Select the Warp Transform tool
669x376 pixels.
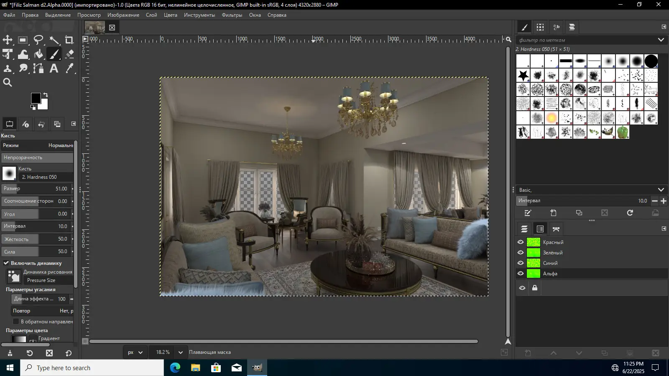pyautogui.click(x=23, y=54)
